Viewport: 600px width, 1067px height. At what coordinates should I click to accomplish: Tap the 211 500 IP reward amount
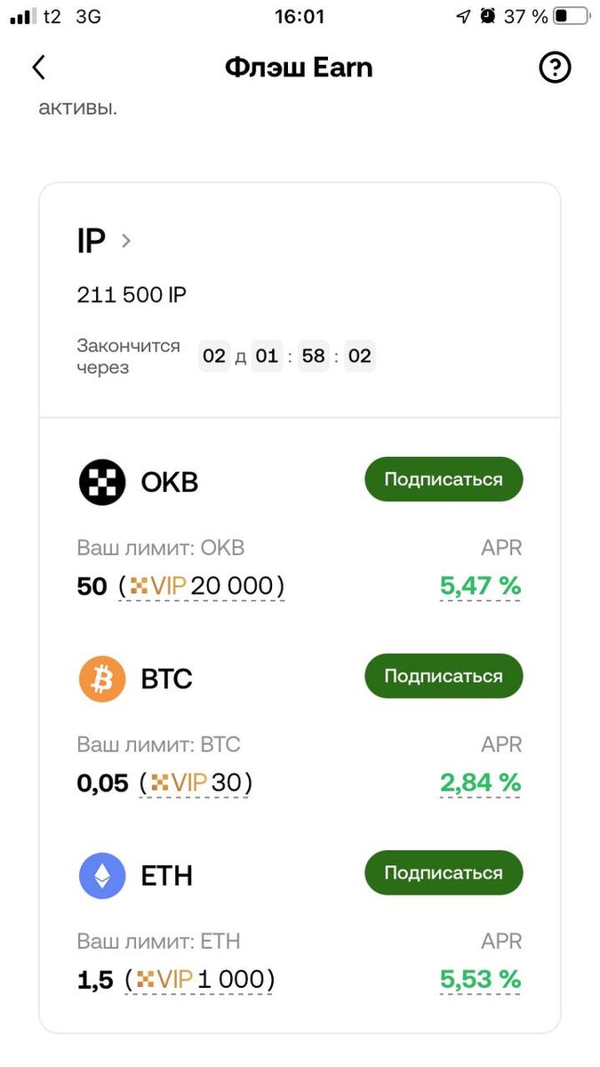coord(132,295)
